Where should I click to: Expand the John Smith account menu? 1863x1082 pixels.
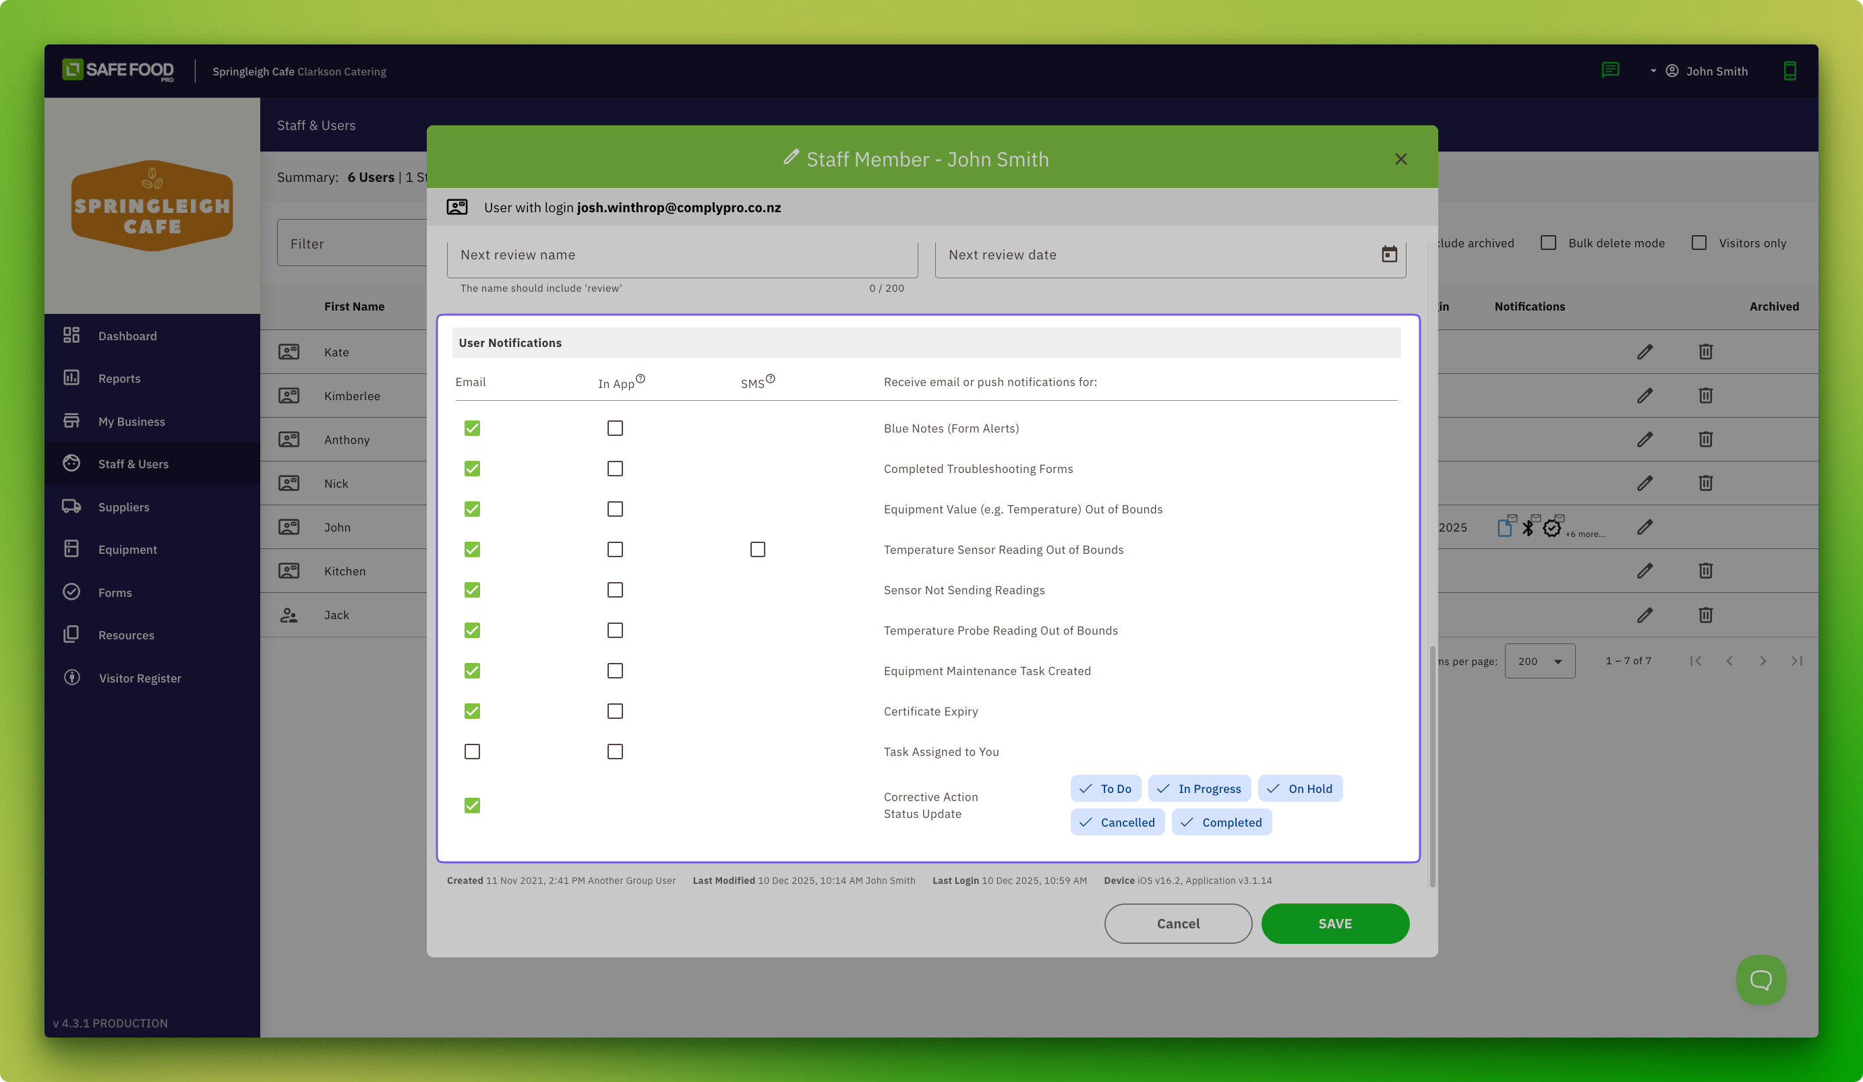point(1701,71)
